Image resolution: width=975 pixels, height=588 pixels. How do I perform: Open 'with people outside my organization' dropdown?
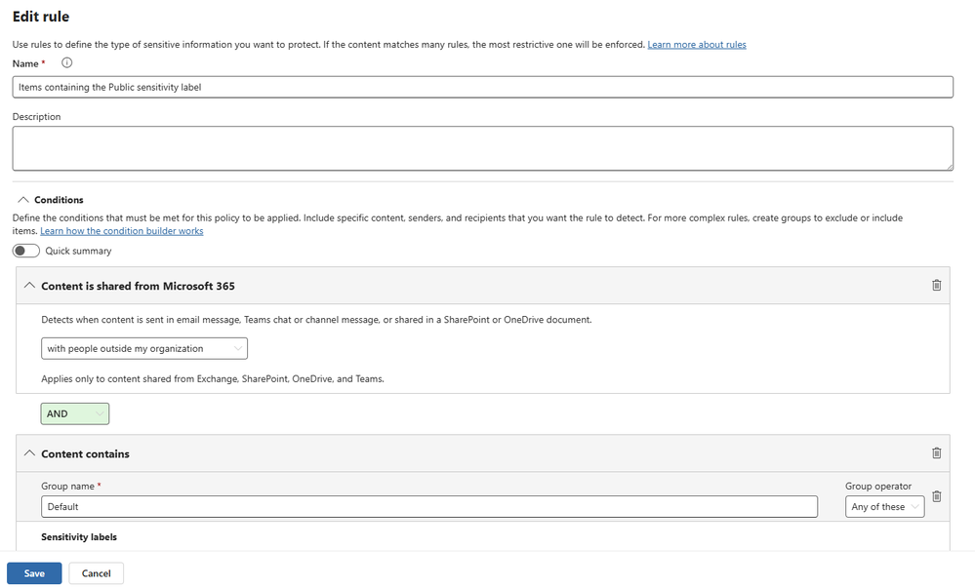(x=144, y=348)
